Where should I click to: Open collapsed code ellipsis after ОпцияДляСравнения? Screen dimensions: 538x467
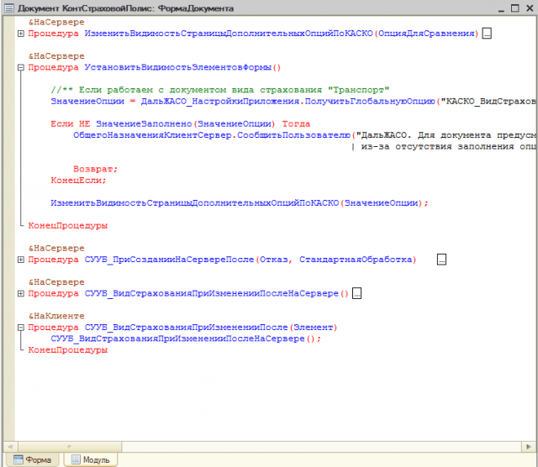tap(487, 34)
